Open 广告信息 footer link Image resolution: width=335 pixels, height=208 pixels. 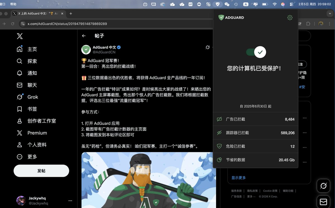[x=236, y=196]
